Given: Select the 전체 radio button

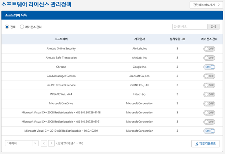Looking at the screenshot, I should (7, 27).
